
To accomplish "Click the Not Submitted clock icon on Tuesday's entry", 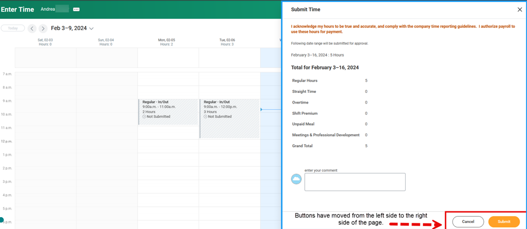I will click(206, 116).
